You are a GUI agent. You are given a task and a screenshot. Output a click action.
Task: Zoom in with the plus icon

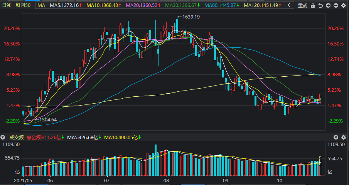pos(328,6)
